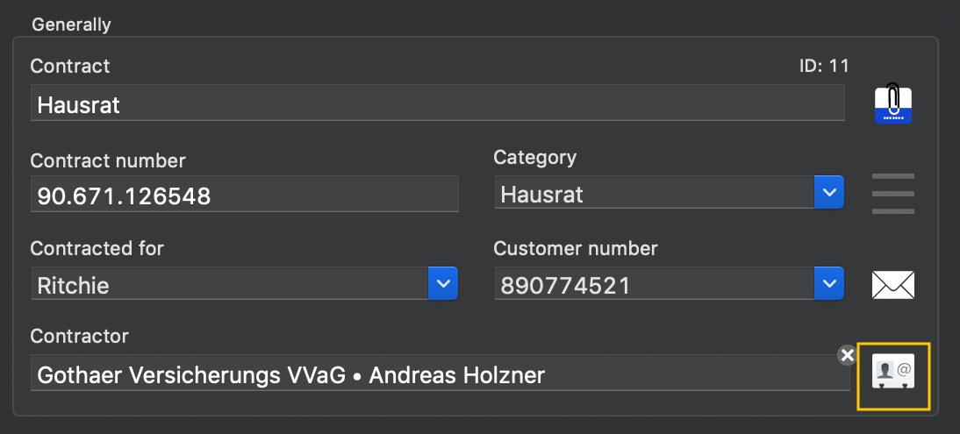Open the Contracted for dropdown arrow

click(443, 283)
